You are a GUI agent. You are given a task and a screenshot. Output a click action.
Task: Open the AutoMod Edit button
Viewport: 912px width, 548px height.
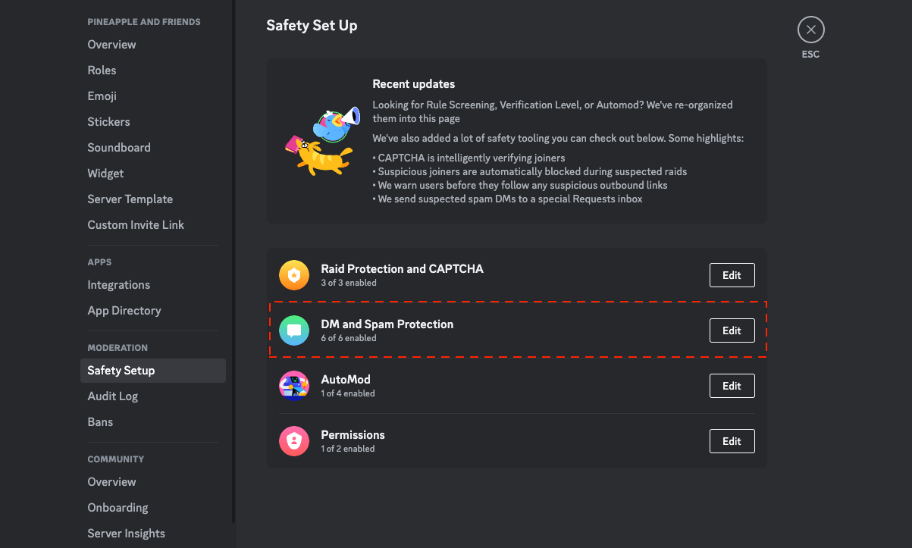tap(732, 386)
